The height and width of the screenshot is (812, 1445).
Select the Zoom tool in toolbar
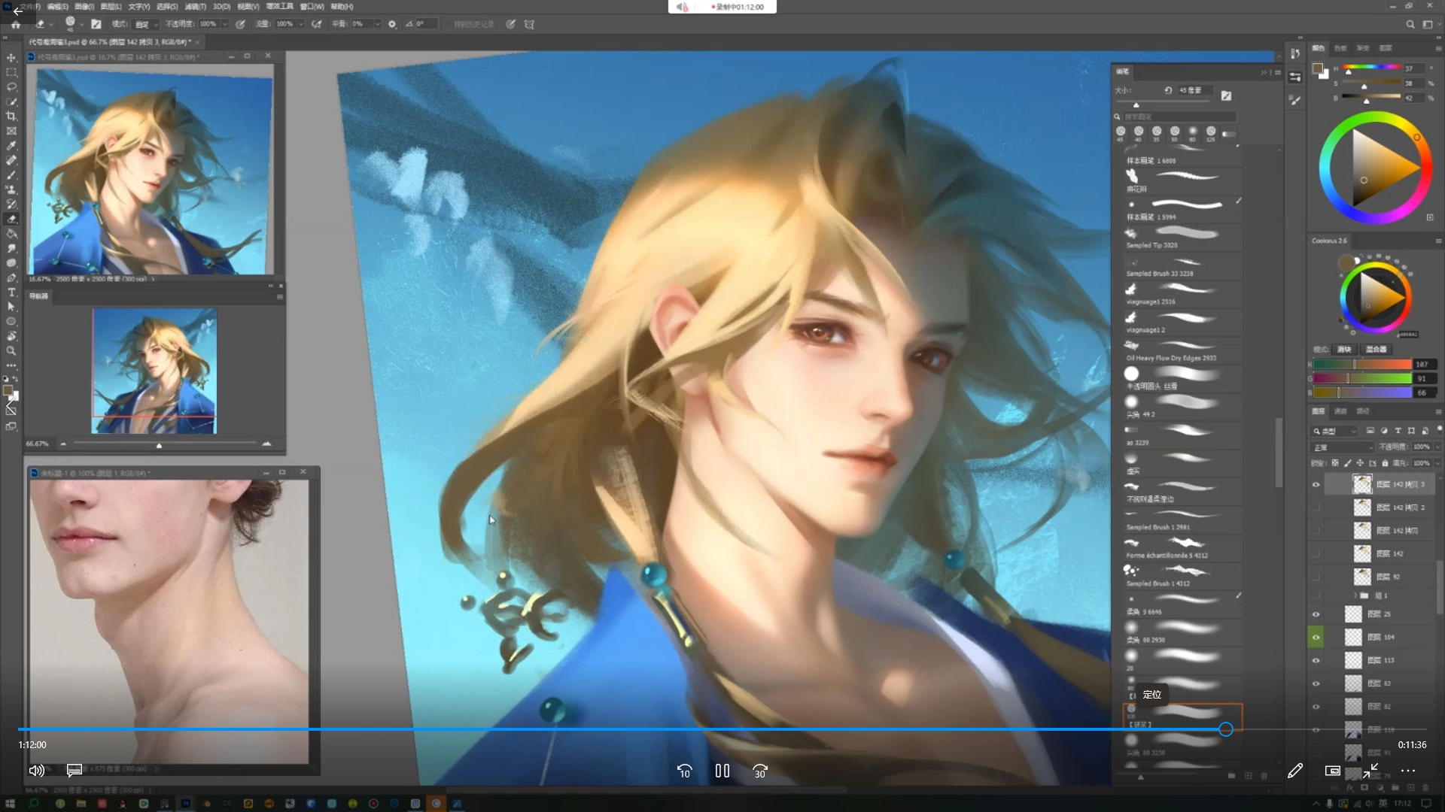[x=11, y=351]
